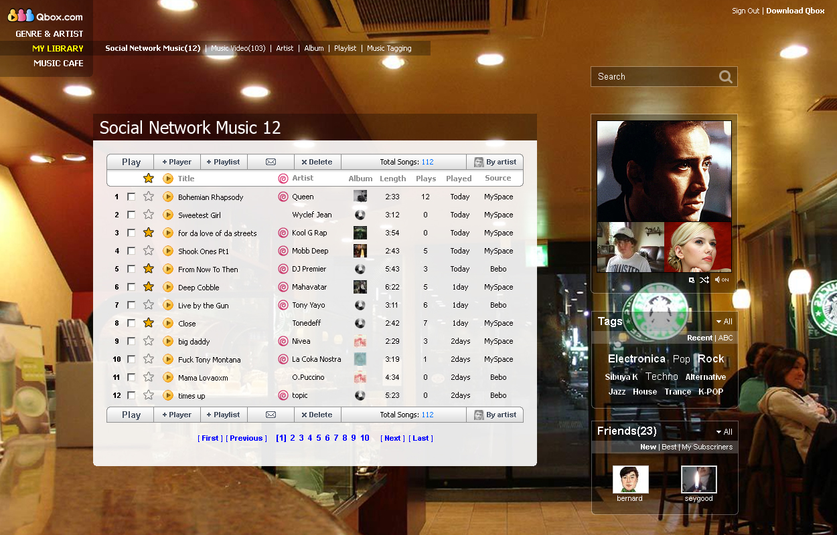Toggle the favorite star for Deep Cobble

149,287
